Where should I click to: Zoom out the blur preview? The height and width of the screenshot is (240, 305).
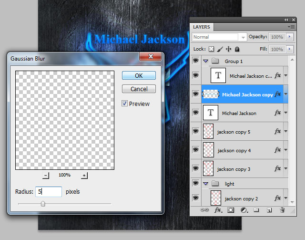(x=46, y=175)
